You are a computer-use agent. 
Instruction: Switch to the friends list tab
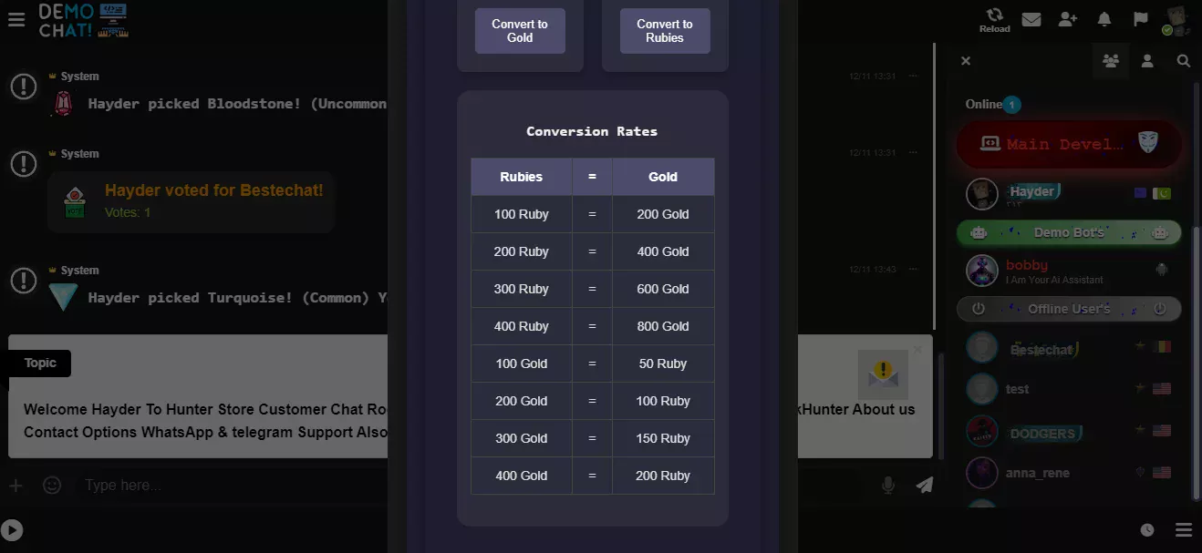coord(1147,61)
